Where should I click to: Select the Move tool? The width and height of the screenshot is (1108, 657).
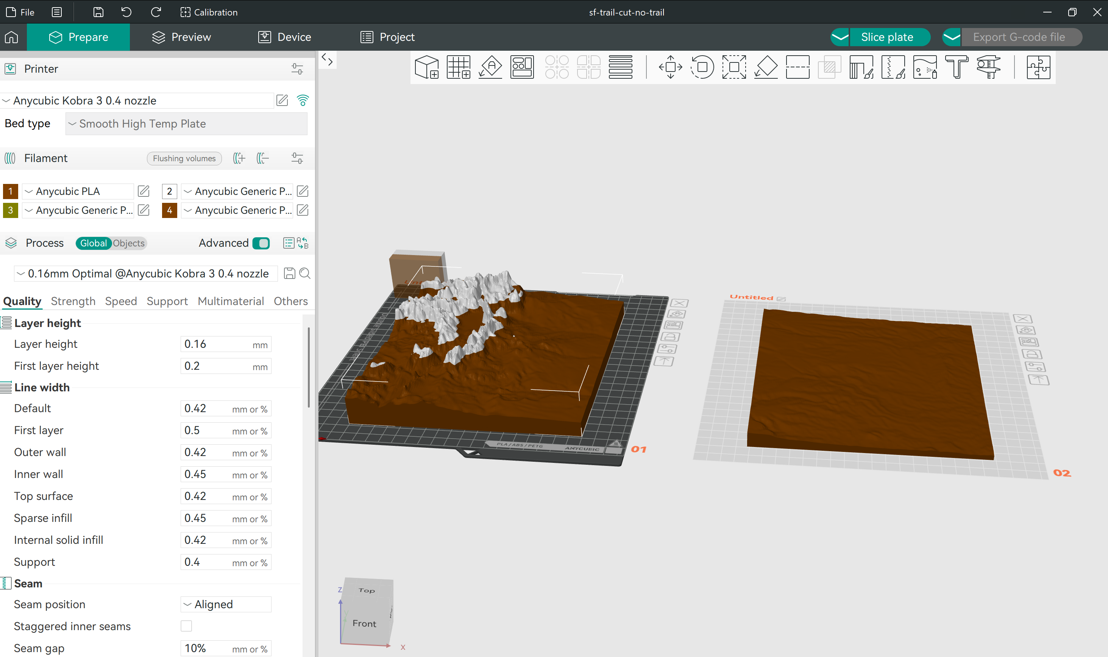670,67
